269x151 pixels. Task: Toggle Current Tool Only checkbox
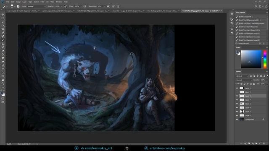237,44
